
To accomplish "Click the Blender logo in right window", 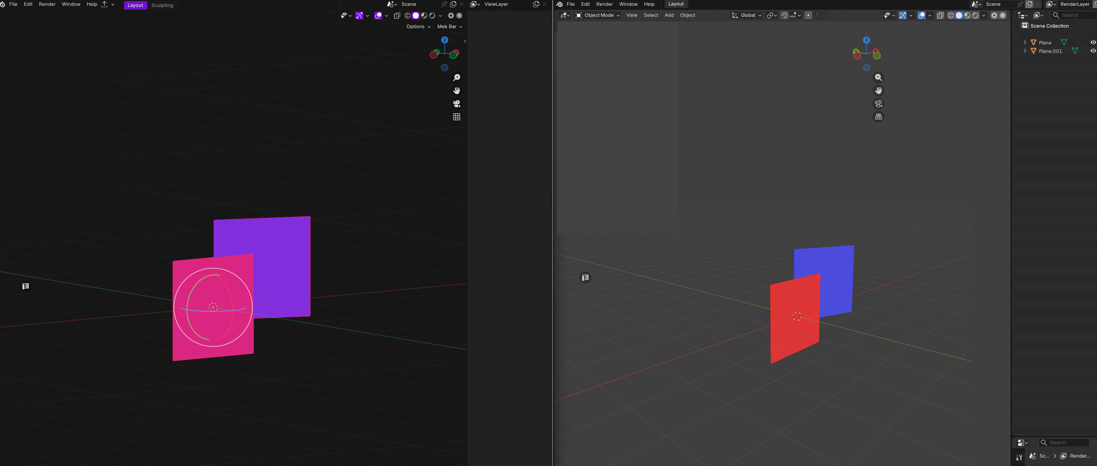I will (x=560, y=4).
